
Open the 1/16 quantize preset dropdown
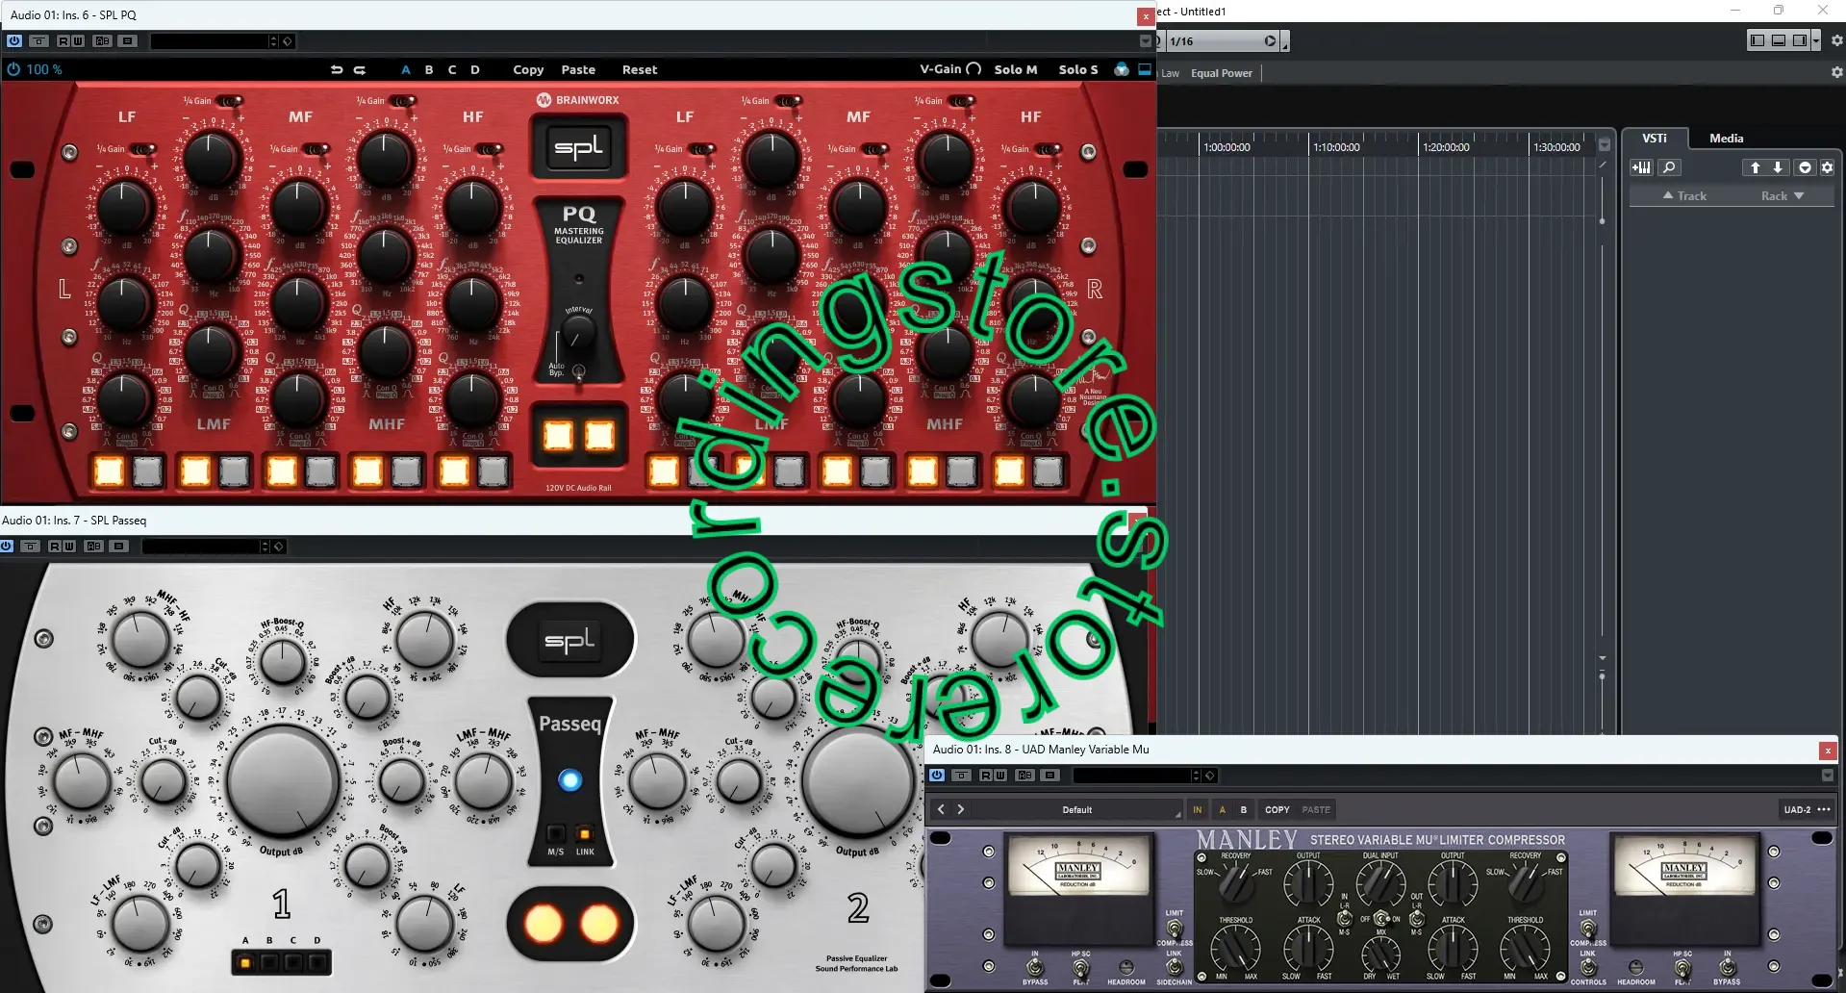(1222, 41)
